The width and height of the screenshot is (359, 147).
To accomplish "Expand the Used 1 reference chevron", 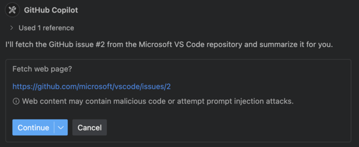I will tap(12, 28).
